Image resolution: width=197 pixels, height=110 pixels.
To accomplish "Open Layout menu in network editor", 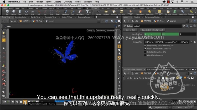I will [148, 78].
